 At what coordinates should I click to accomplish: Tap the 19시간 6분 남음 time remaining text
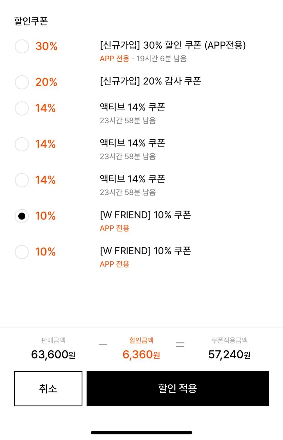(161, 59)
